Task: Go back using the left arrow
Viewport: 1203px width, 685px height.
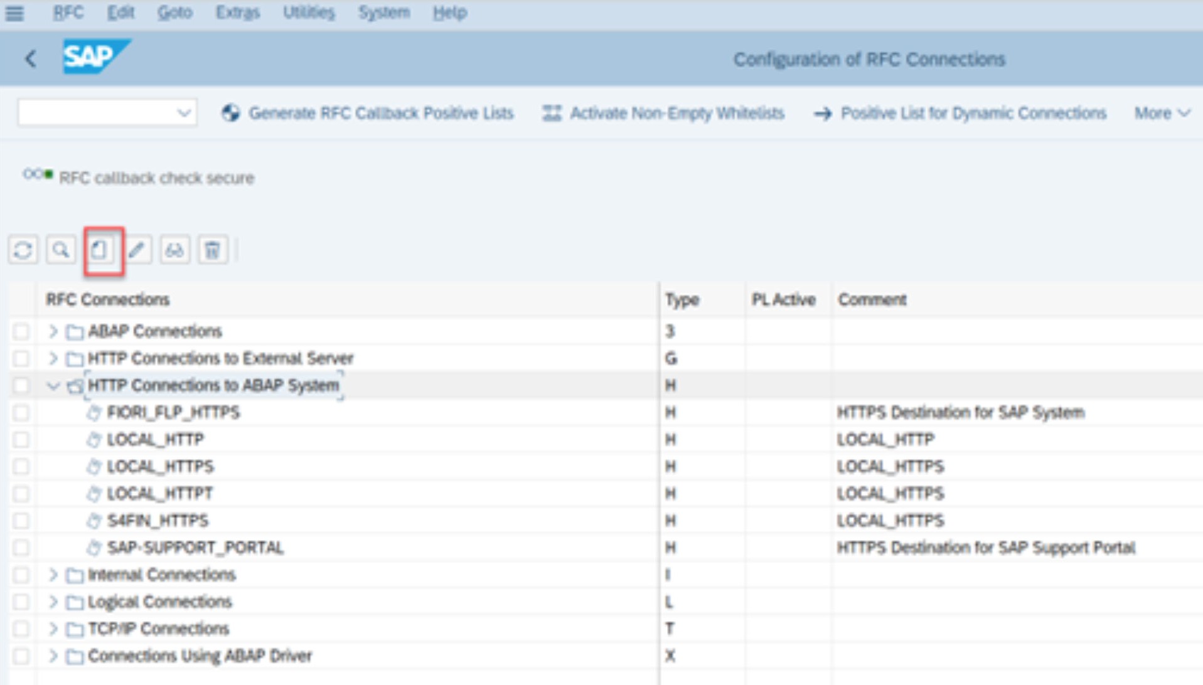Action: pyautogui.click(x=30, y=59)
